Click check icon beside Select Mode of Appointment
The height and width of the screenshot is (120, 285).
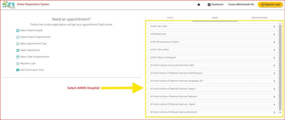point(18,37)
